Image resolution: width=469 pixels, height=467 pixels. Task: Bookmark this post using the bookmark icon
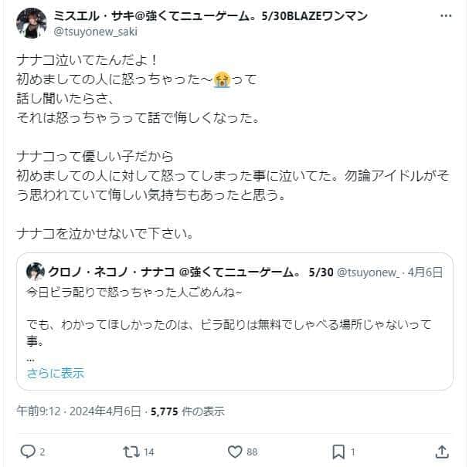point(339,451)
